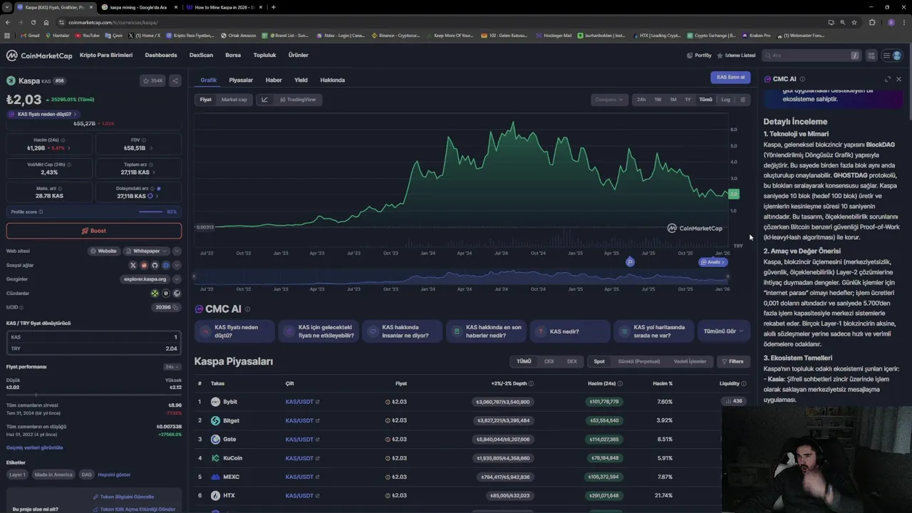Image resolution: width=912 pixels, height=513 pixels.
Task: Switch to the Yield tab
Action: click(x=301, y=80)
